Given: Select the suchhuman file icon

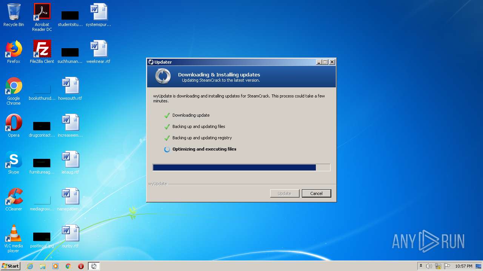Looking at the screenshot, I should pyautogui.click(x=70, y=54).
